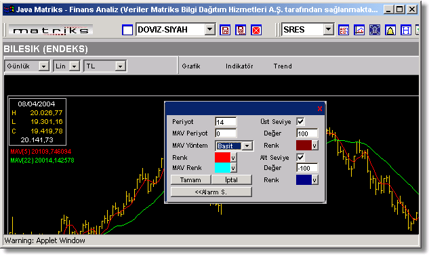Open the Trend menu

click(283, 66)
